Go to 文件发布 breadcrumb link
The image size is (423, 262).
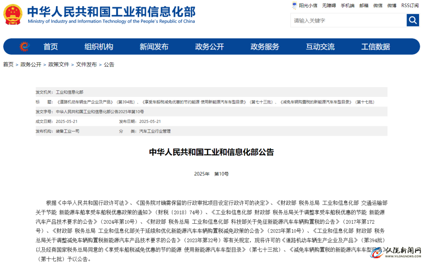pyautogui.click(x=86, y=65)
